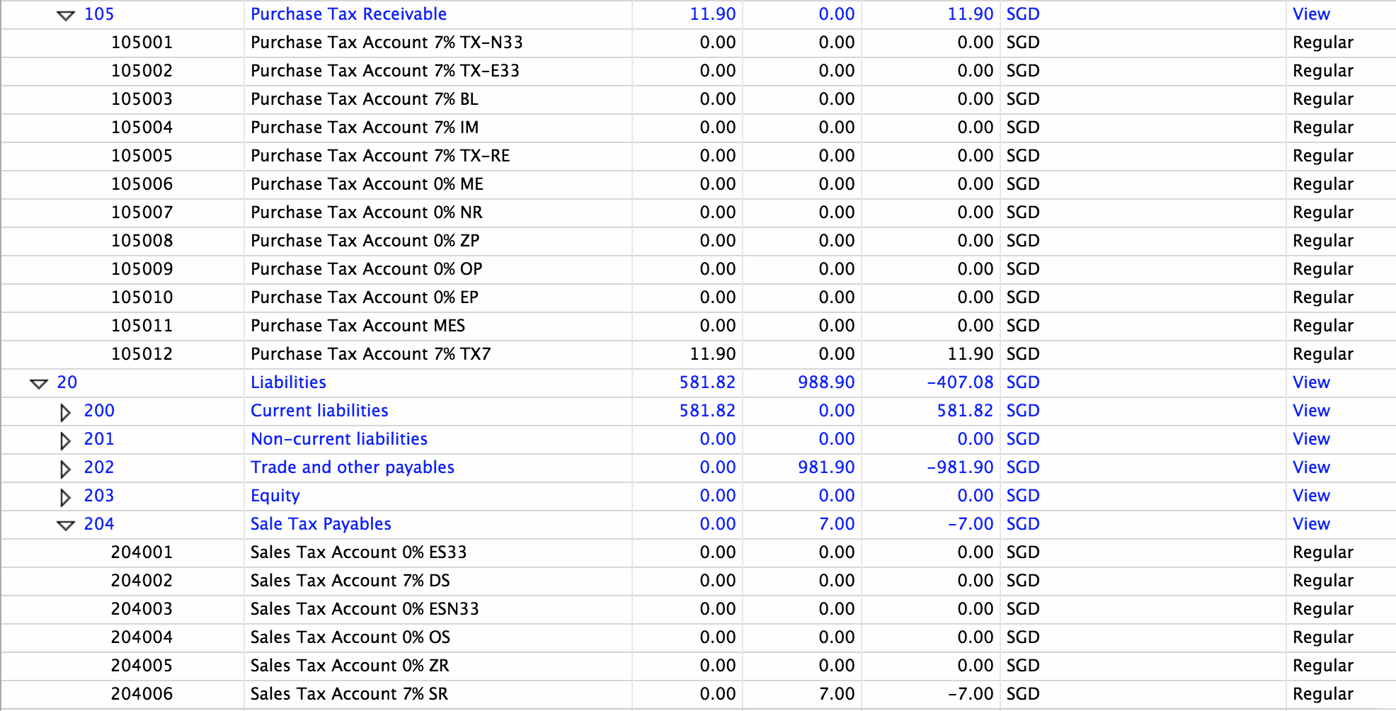
Task: Click View for Sale Tax Payables row
Action: (x=1311, y=524)
